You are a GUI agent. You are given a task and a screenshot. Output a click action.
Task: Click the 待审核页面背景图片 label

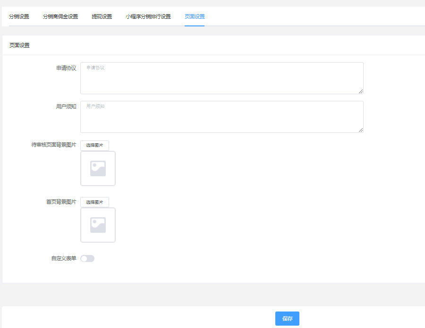pyautogui.click(x=54, y=145)
